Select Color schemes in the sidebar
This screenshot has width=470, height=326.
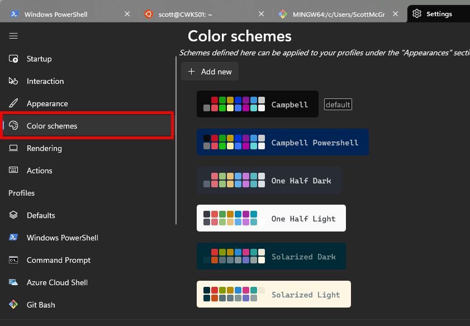88,126
